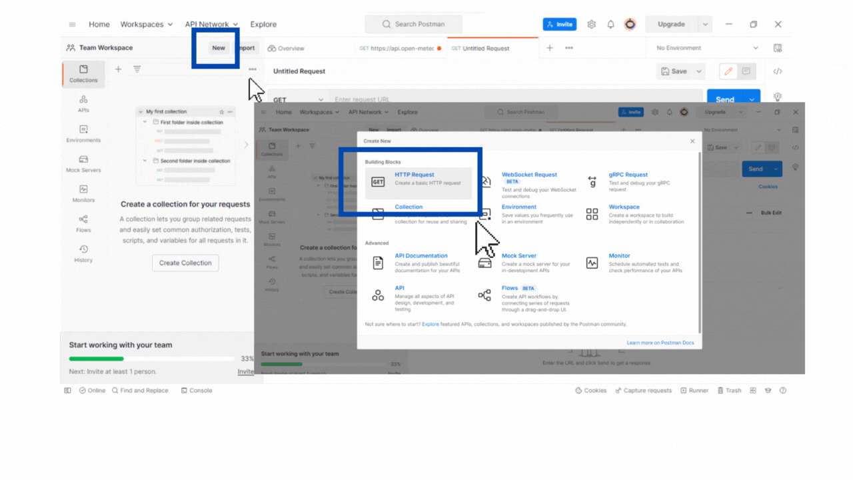Click the filter collections icon

(x=137, y=69)
